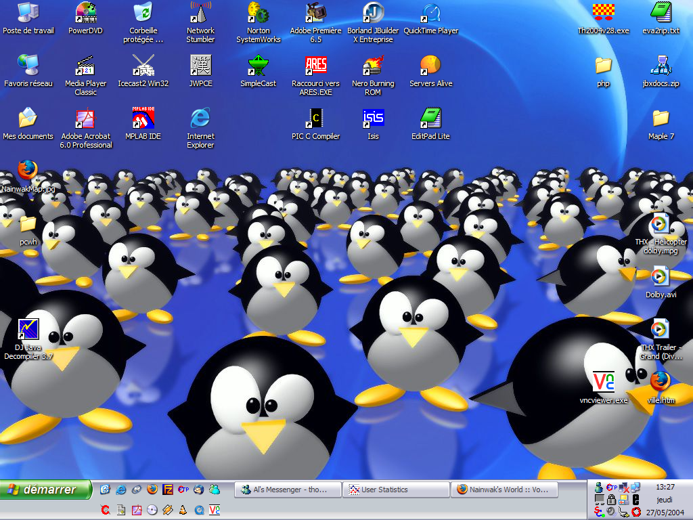This screenshot has width=693, height=520.
Task: Select the Adobe Acrobat 6.0 Professional icon
Action: 86,118
